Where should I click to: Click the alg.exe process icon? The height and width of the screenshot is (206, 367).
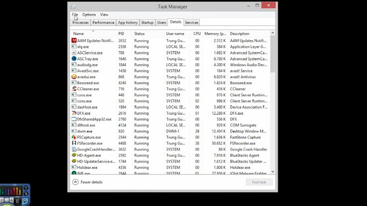pyautogui.click(x=74, y=46)
